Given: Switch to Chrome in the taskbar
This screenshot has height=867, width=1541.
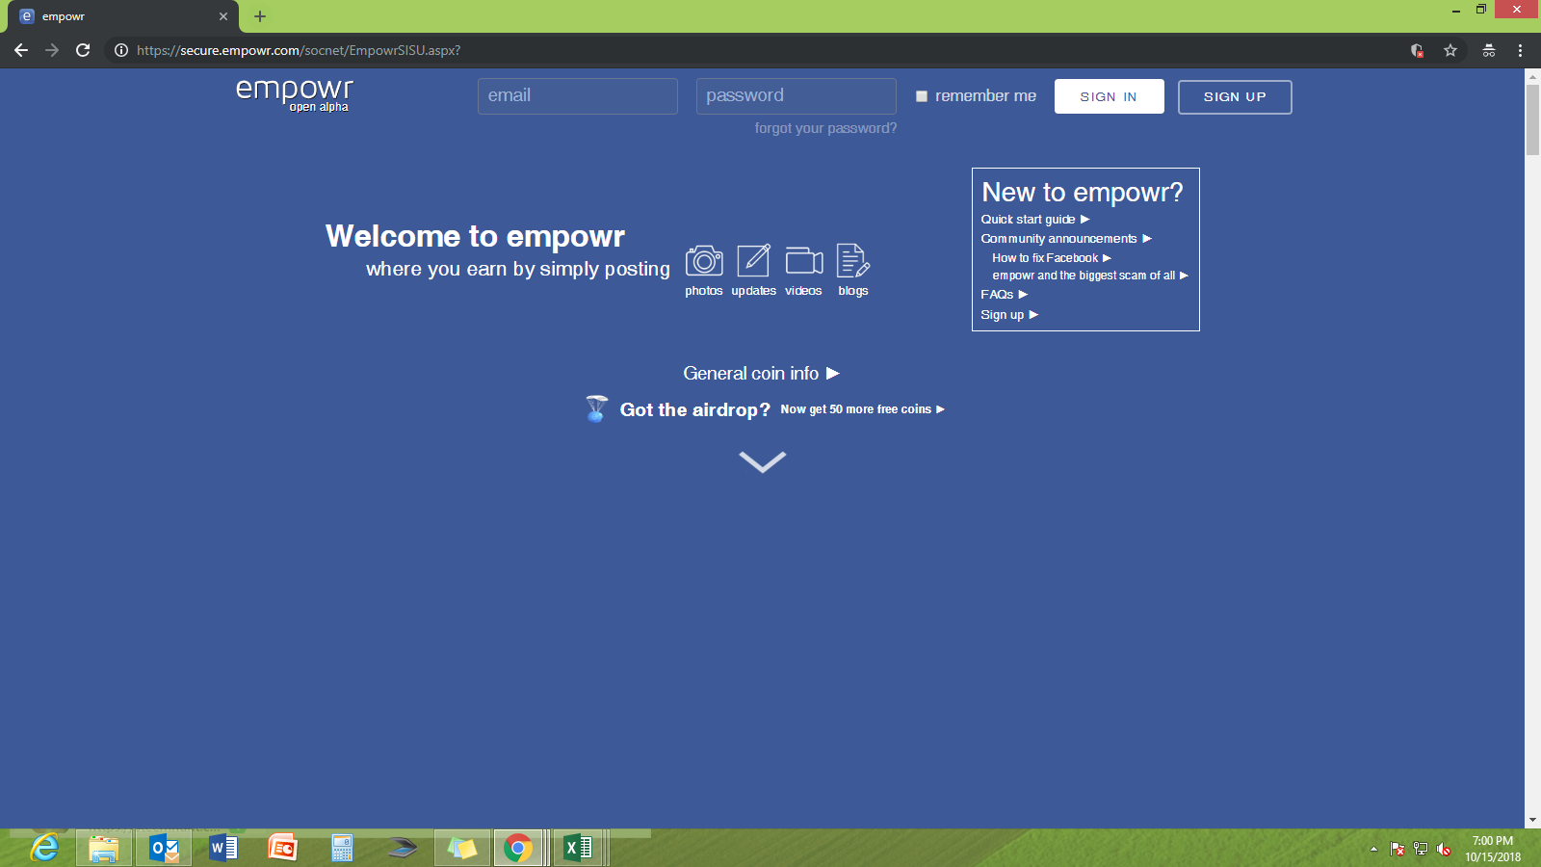Looking at the screenshot, I should [518, 848].
